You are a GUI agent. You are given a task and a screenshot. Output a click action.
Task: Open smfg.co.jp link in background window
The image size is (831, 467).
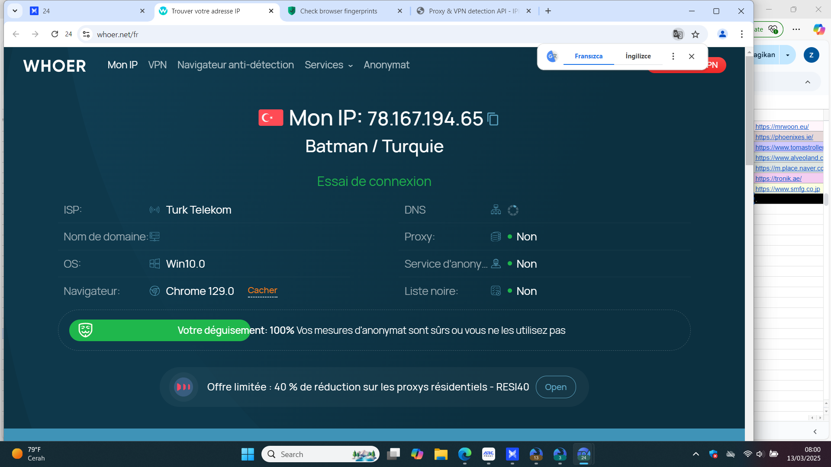point(788,189)
